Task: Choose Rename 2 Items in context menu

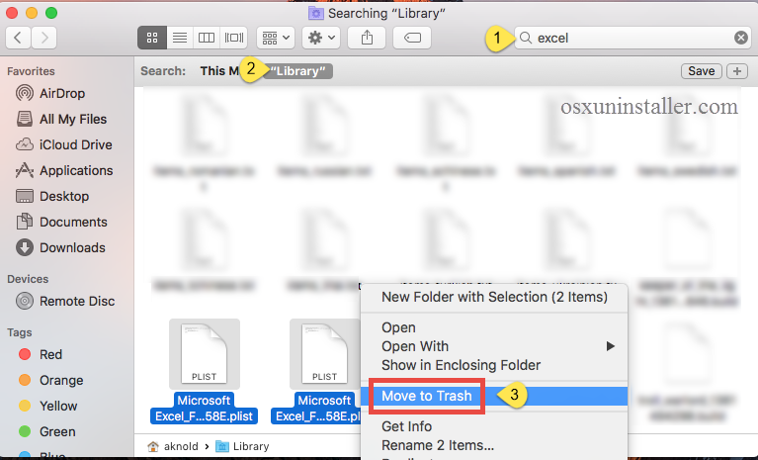Action: pos(494,445)
